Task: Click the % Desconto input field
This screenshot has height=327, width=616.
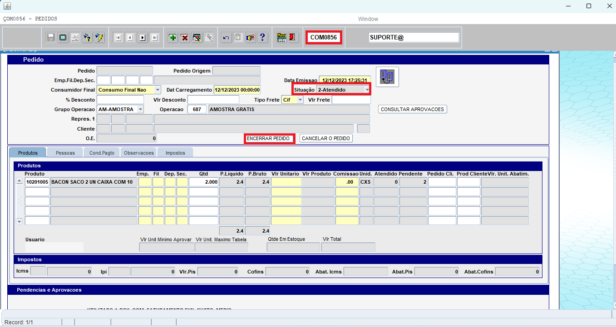Action: point(120,100)
